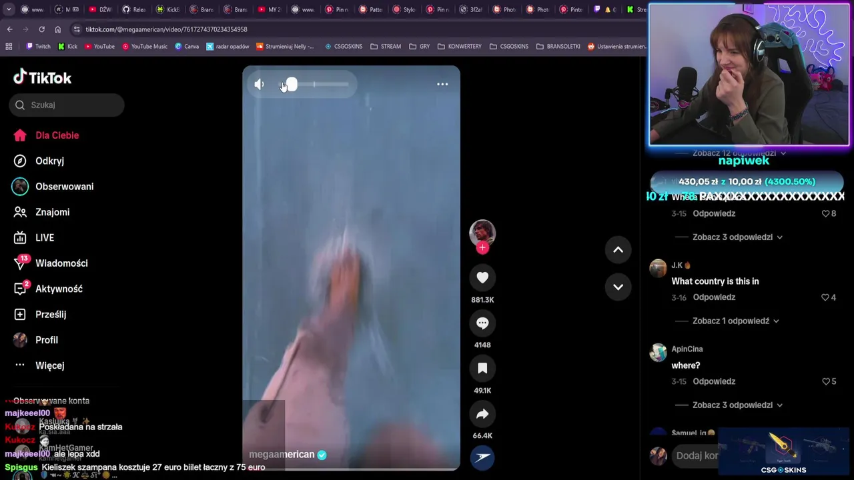This screenshot has height=480, width=854.
Task: Open ApinCina commenter profile name
Action: click(x=687, y=349)
